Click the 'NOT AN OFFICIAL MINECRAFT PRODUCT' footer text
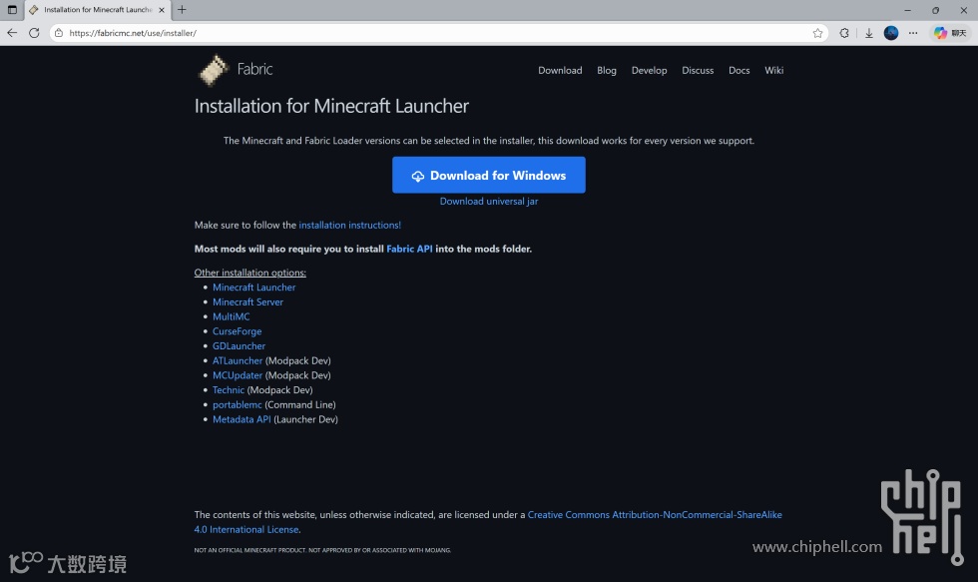The height and width of the screenshot is (582, 978). tap(322, 550)
